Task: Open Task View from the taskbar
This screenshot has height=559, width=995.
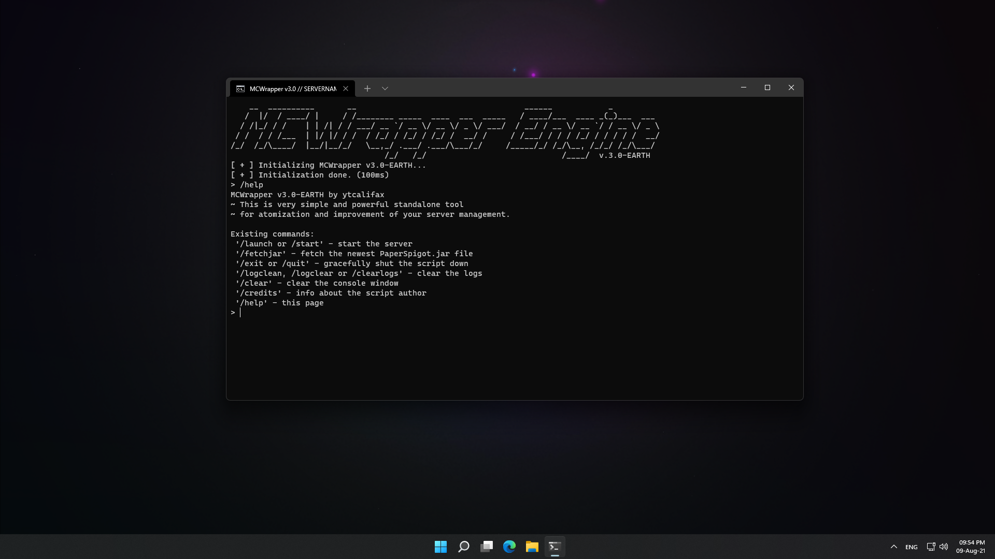Action: [x=486, y=546]
